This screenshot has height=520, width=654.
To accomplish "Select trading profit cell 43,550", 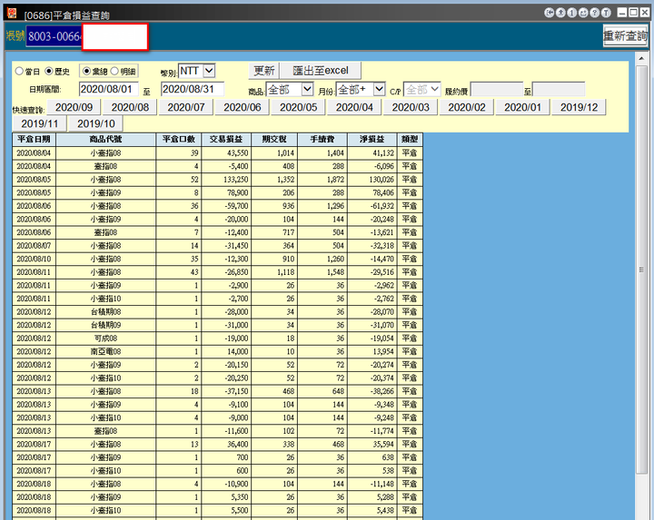I will coord(226,153).
